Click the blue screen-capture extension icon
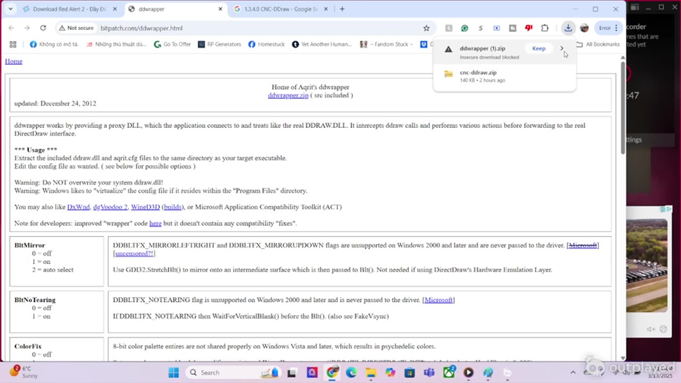The width and height of the screenshot is (681, 383). click(496, 28)
